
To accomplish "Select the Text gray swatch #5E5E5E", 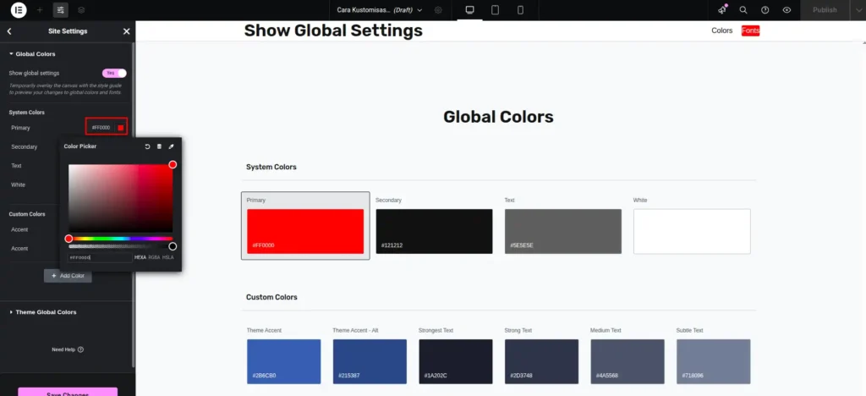I will pyautogui.click(x=562, y=231).
